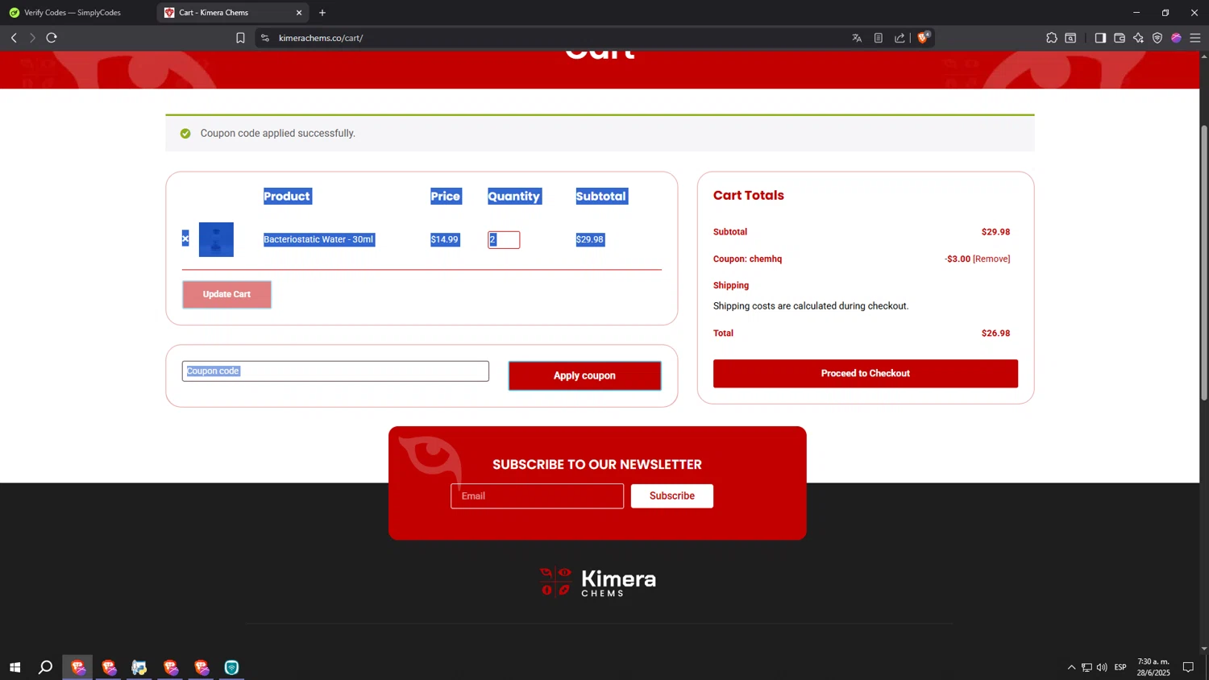1209x680 pixels.
Task: Open the browser profile avatar
Action: pyautogui.click(x=1176, y=38)
